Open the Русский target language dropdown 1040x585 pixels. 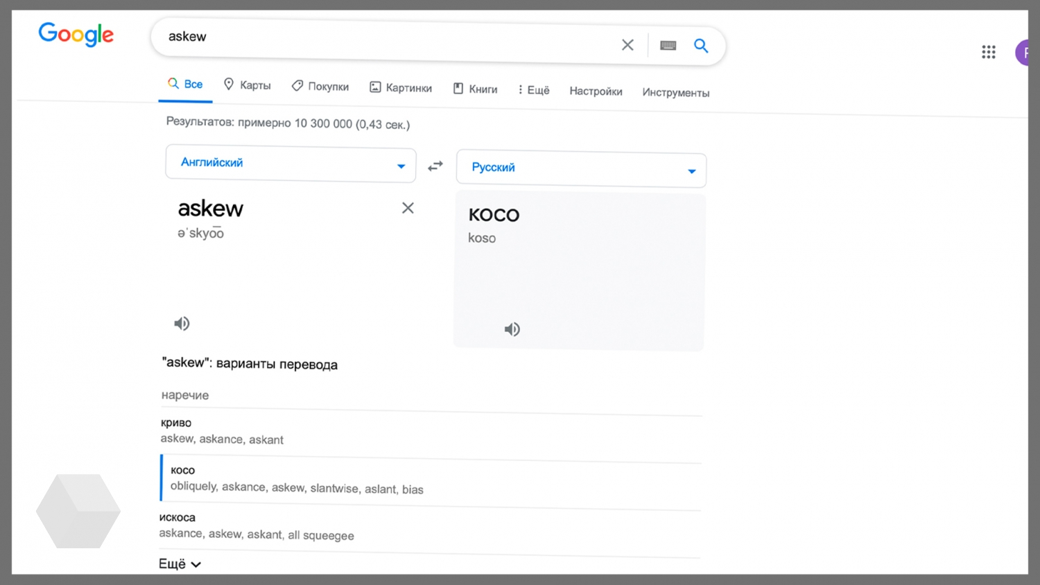581,169
